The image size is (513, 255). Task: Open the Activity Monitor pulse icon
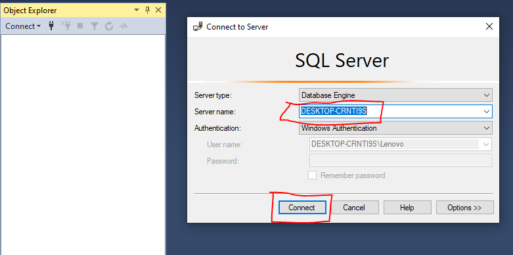(123, 26)
